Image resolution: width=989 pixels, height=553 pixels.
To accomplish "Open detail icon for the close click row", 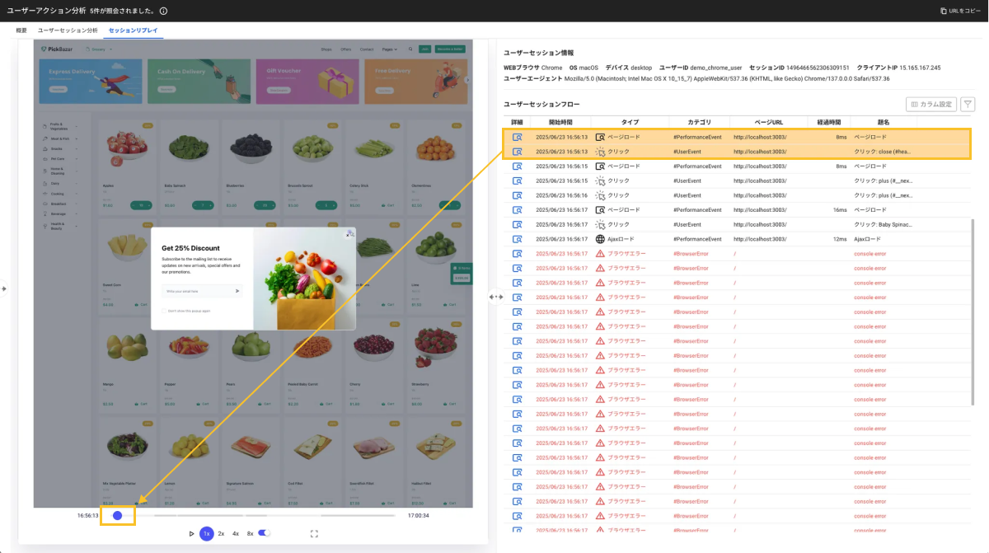I will pos(518,152).
